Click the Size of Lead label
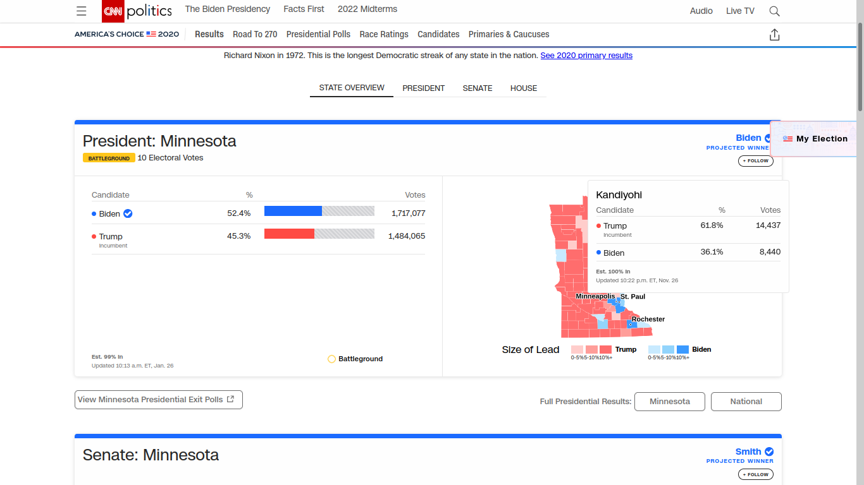Viewport: 864px width, 485px height. pyautogui.click(x=531, y=350)
